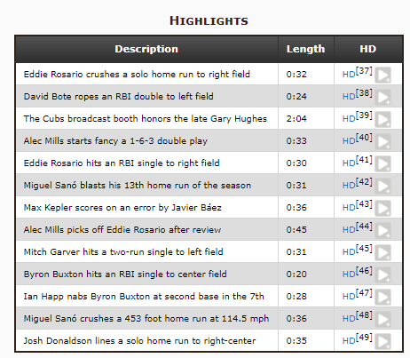
Task: Play Miguel Sanó 13th home run clip icon
Action: point(382,186)
